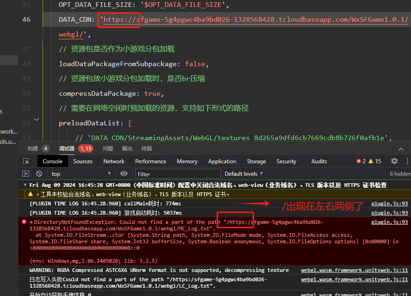Expand the 工具未校验合法域名 warning message
Viewport: 411px width, 296px height.
[x=38, y=195]
